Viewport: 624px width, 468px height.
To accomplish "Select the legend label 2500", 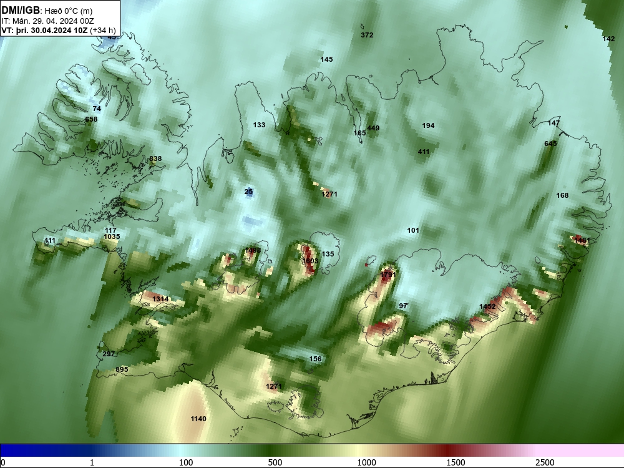I will pos(545,462).
